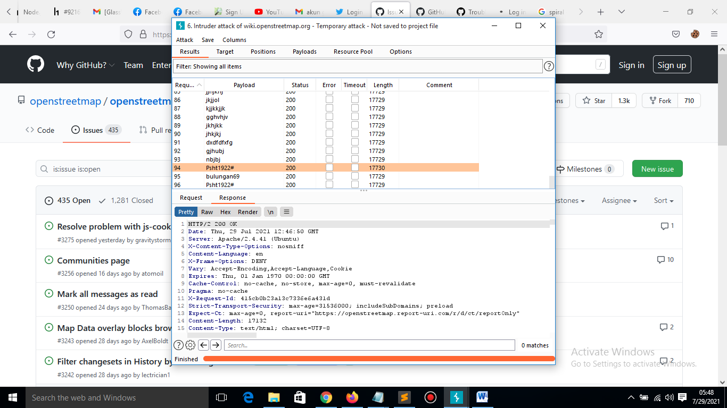Toggle Error checkbox for request 93
The width and height of the screenshot is (727, 408).
329,159
